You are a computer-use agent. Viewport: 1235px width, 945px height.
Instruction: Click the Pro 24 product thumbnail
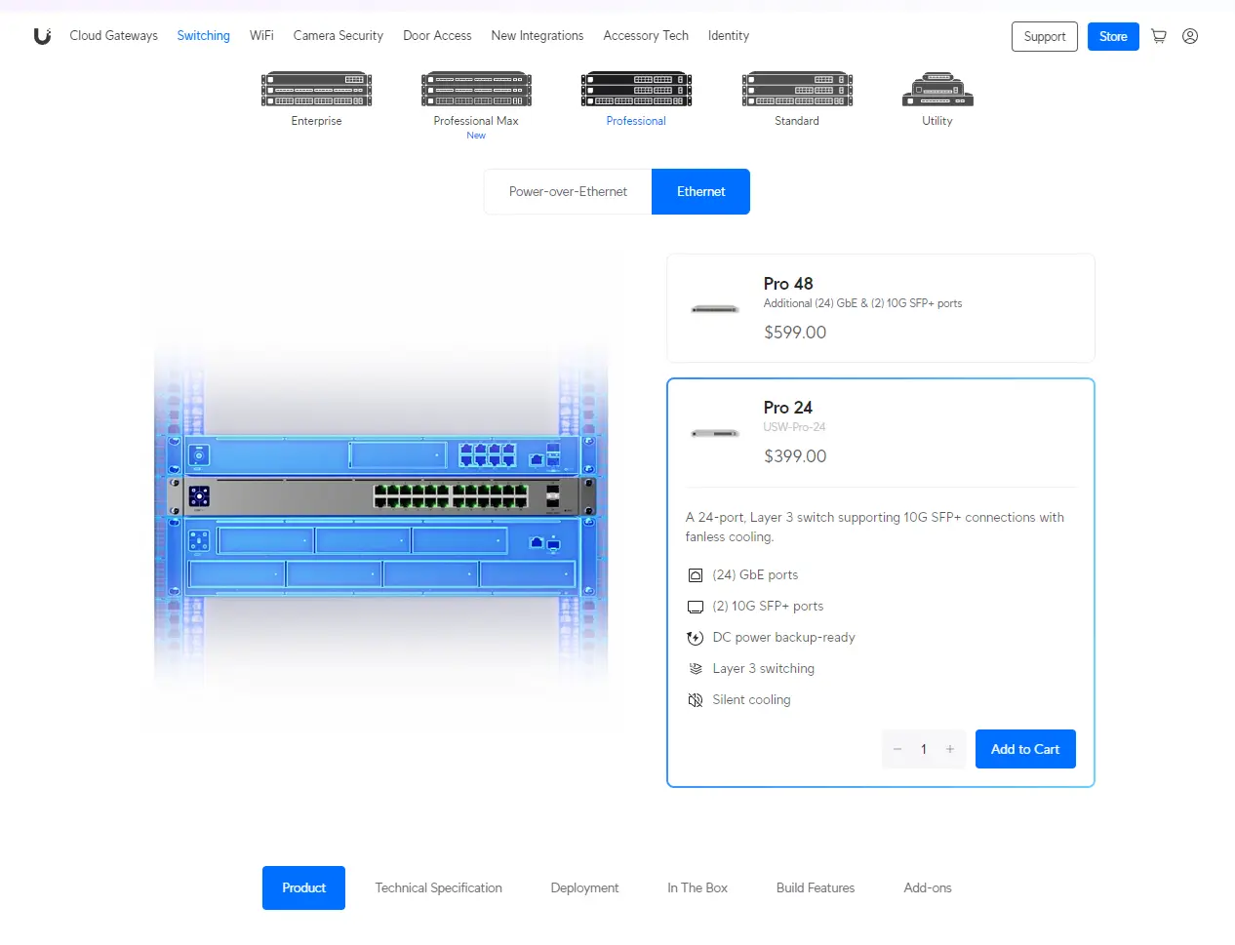pyautogui.click(x=715, y=433)
